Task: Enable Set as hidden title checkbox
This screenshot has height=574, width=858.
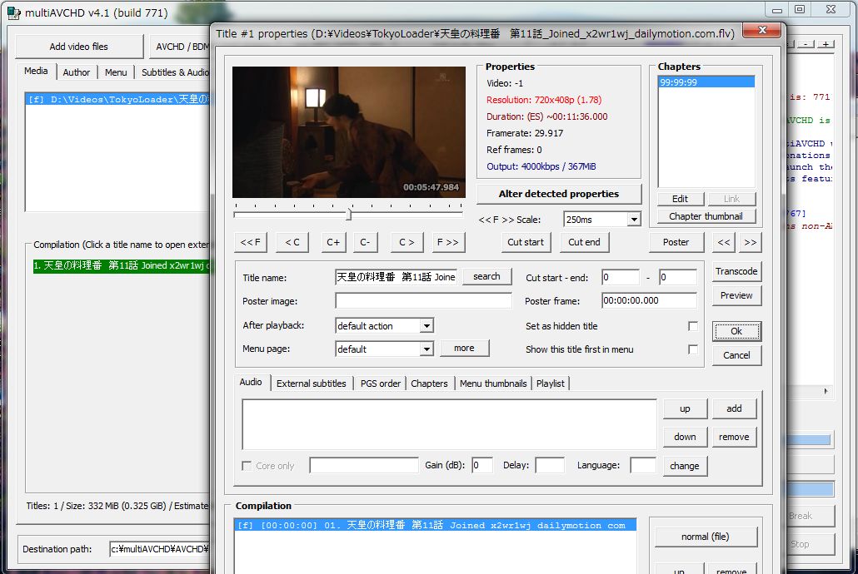Action: click(x=693, y=326)
